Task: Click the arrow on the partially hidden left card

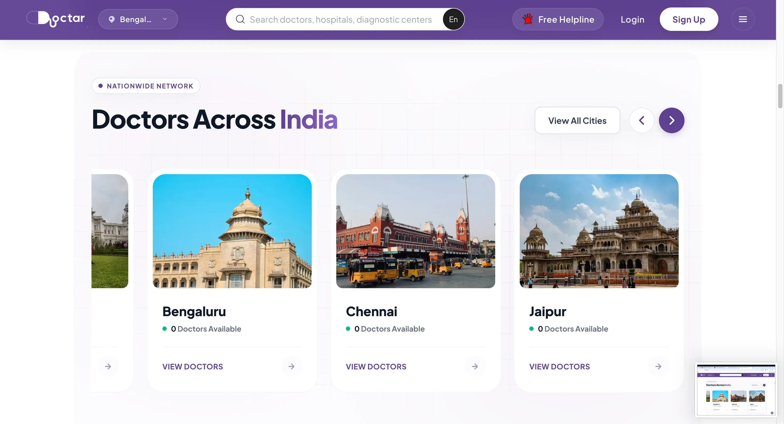Action: pyautogui.click(x=108, y=366)
